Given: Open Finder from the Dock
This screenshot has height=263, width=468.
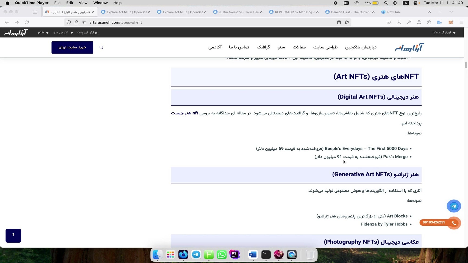Looking at the screenshot, I should point(157,255).
